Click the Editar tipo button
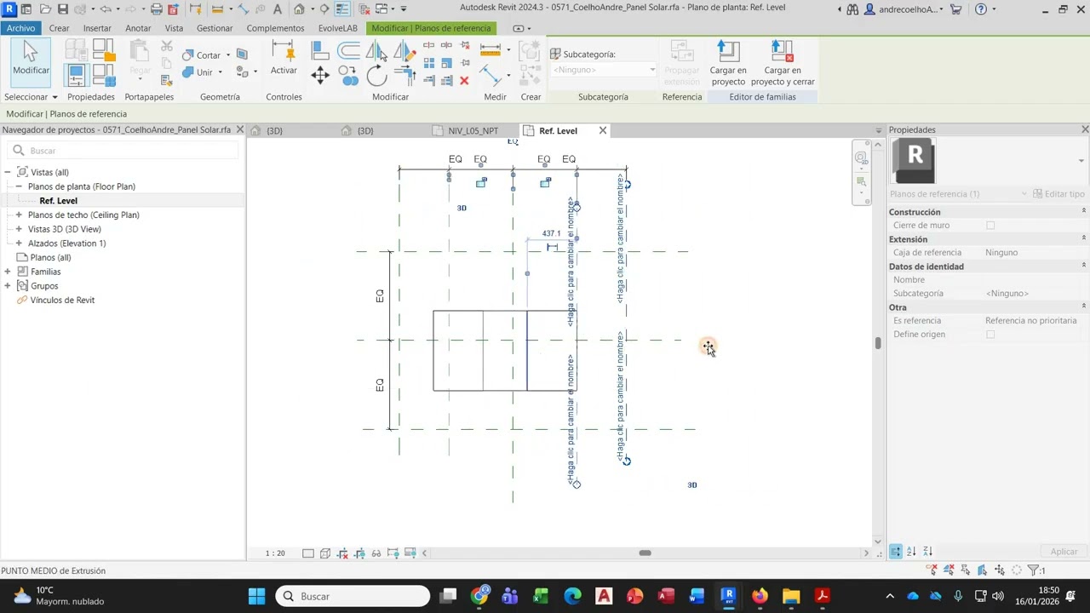The width and height of the screenshot is (1090, 613). [1058, 194]
